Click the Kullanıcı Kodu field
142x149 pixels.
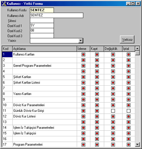pyautogui.click(x=42, y=10)
